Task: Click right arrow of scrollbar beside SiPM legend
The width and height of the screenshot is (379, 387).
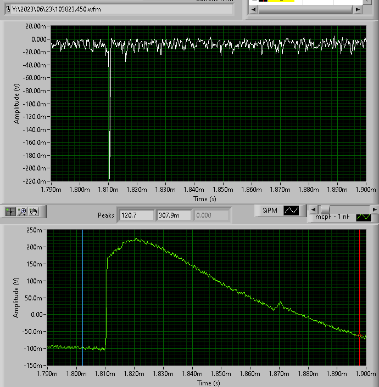Action: point(375,209)
